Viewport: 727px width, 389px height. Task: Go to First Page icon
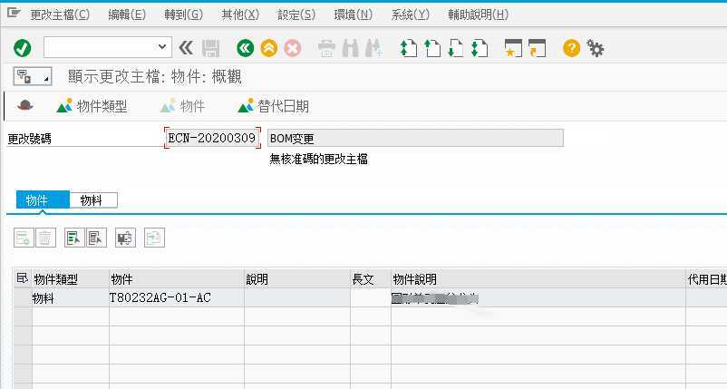click(409, 48)
